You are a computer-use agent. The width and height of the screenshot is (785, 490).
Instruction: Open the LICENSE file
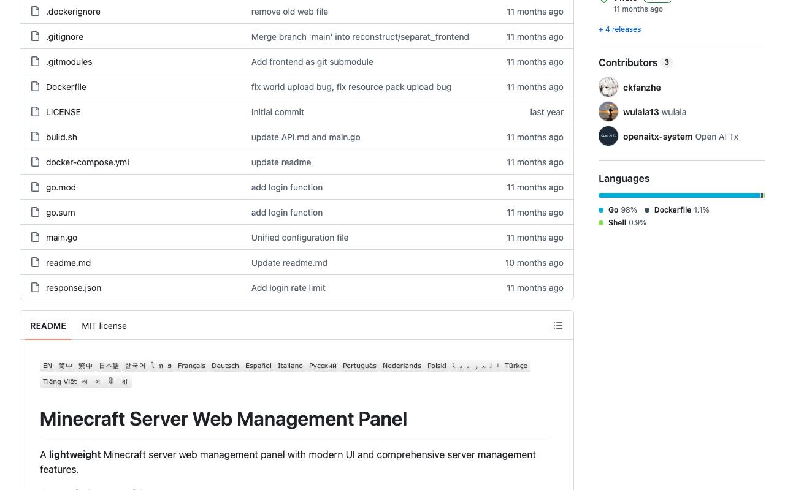pos(63,112)
